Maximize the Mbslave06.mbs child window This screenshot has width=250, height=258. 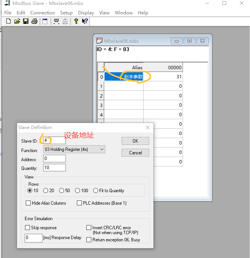[189, 41]
